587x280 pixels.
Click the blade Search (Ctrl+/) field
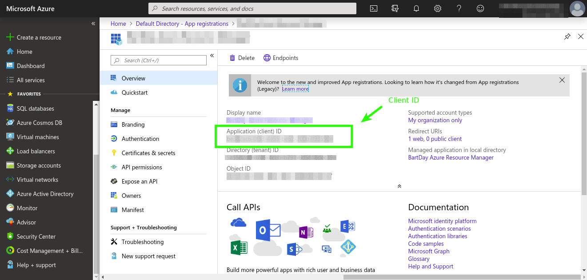click(x=159, y=60)
